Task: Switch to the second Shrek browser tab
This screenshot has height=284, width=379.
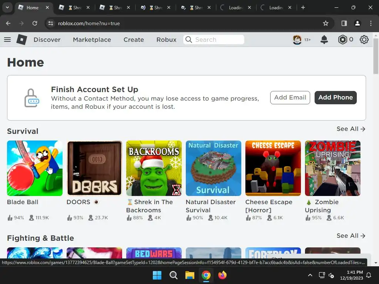Action: click(x=114, y=7)
